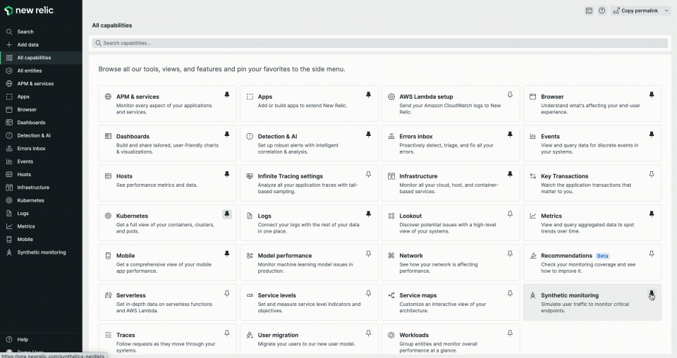The image size is (677, 358).
Task: Open the Logs capability card
Action: pyautogui.click(x=309, y=223)
